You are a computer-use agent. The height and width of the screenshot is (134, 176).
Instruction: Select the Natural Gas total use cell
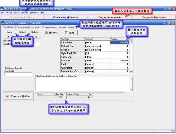point(119,46)
